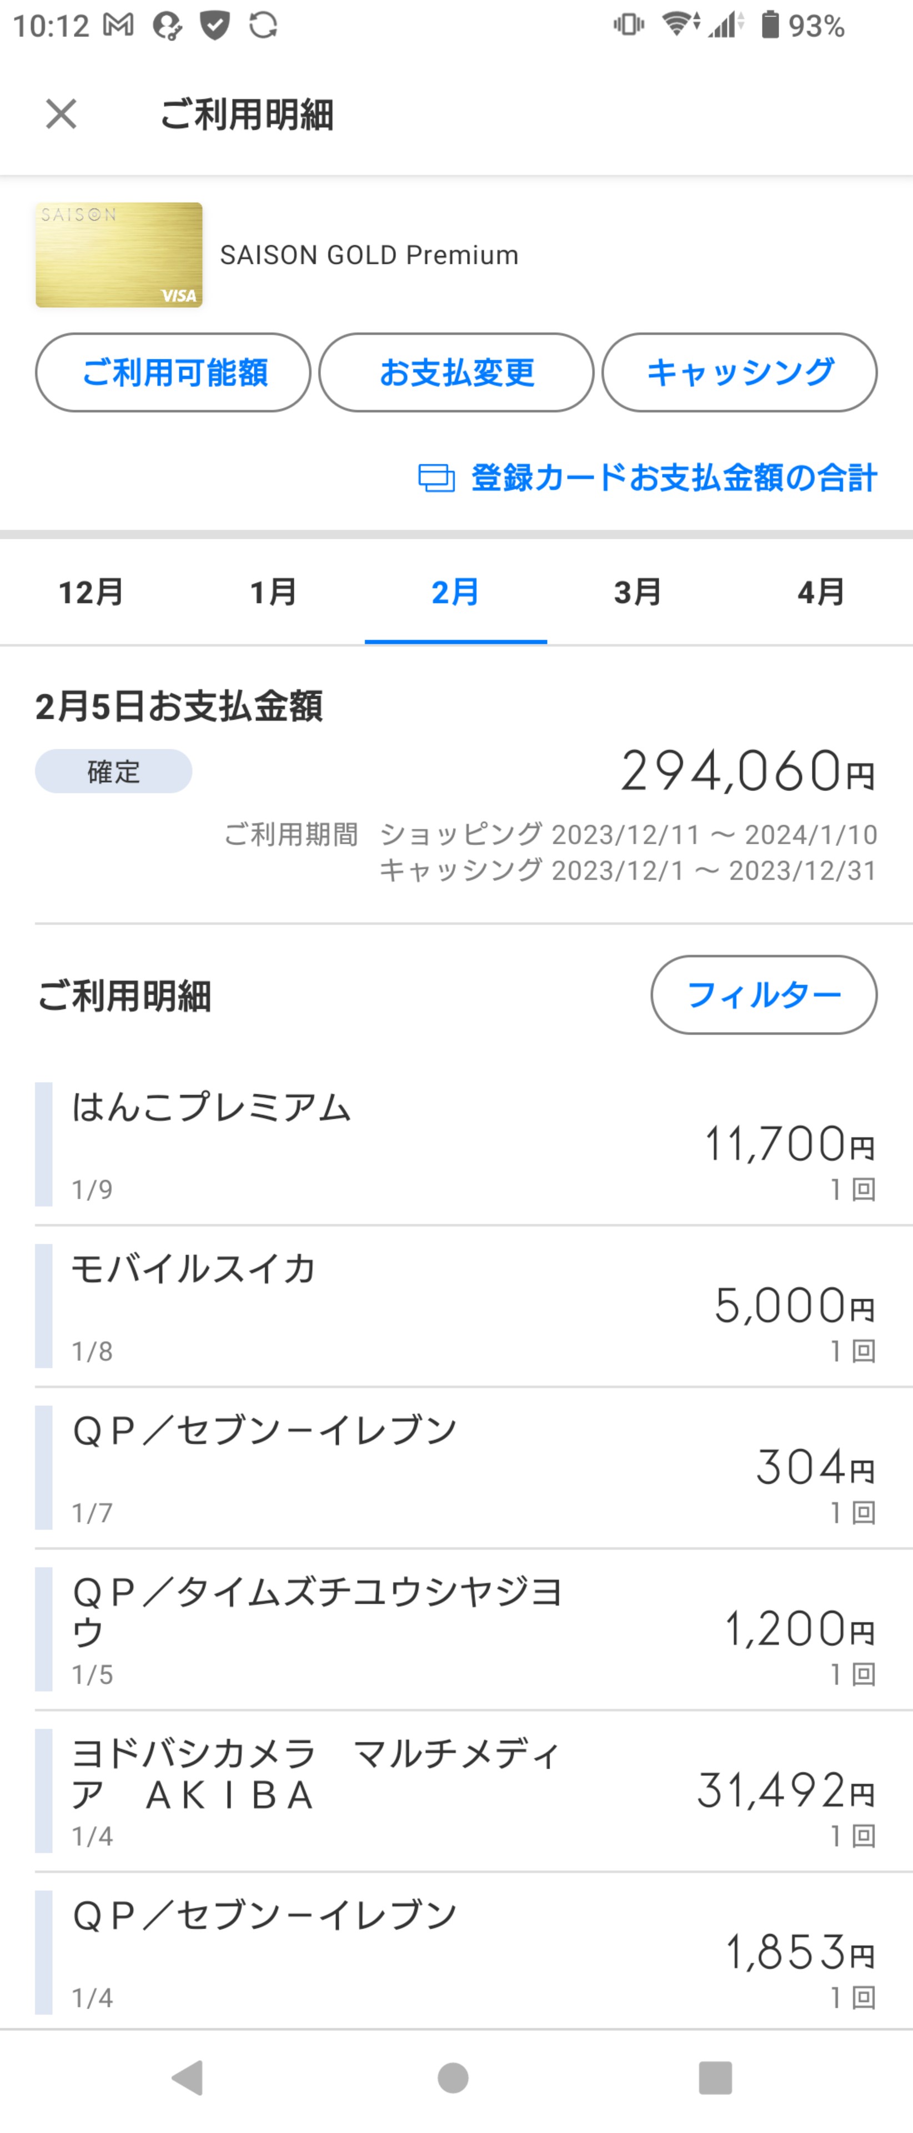The image size is (913, 2133).
Task: Tap the SAISON gold card image
Action: [118, 255]
